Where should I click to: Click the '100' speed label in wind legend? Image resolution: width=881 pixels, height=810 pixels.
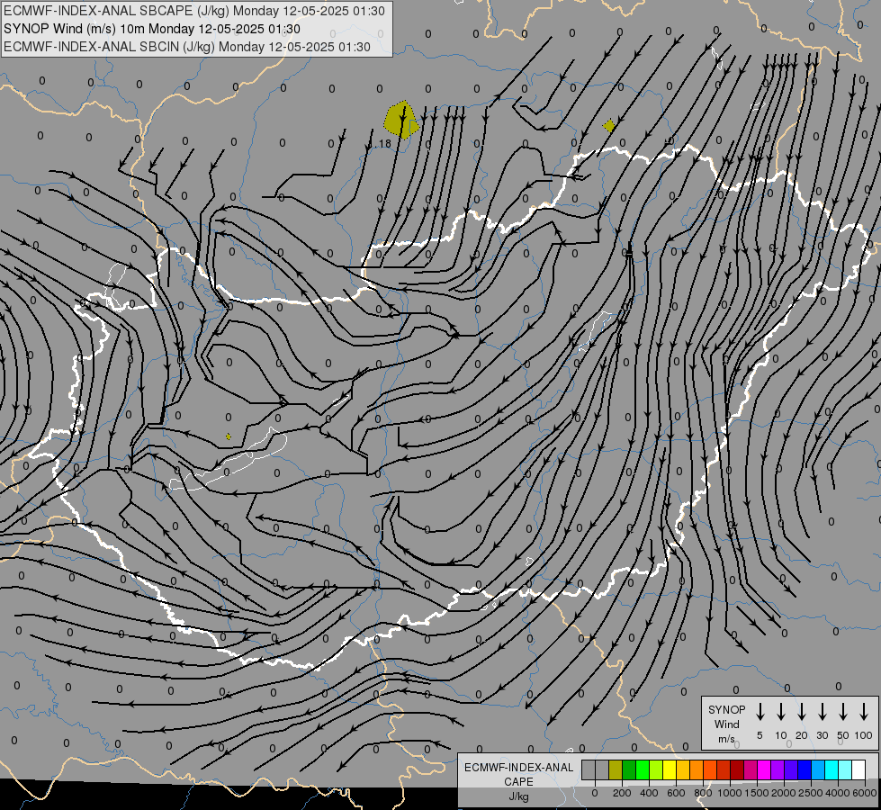tap(864, 735)
